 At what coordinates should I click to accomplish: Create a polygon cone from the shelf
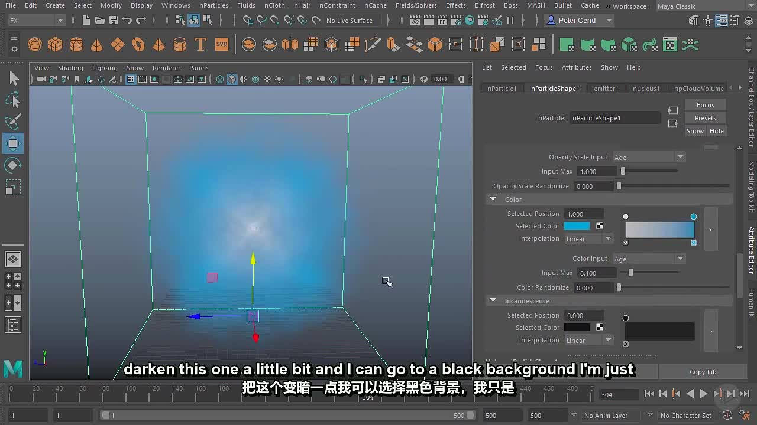(x=97, y=44)
